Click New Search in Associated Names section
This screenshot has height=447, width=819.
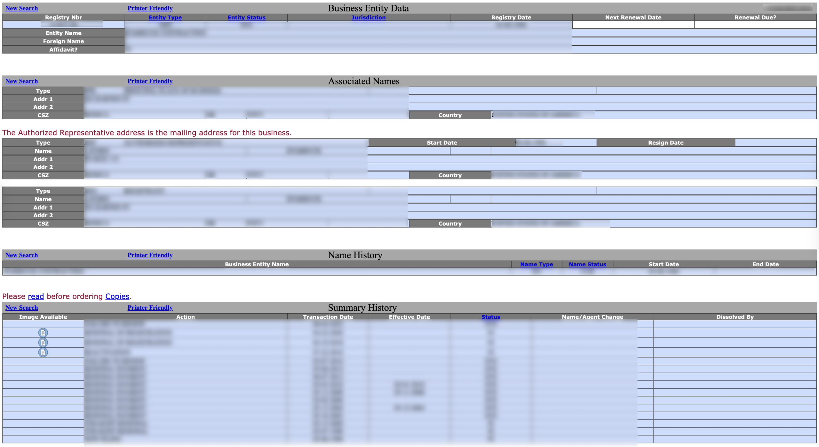[21, 81]
